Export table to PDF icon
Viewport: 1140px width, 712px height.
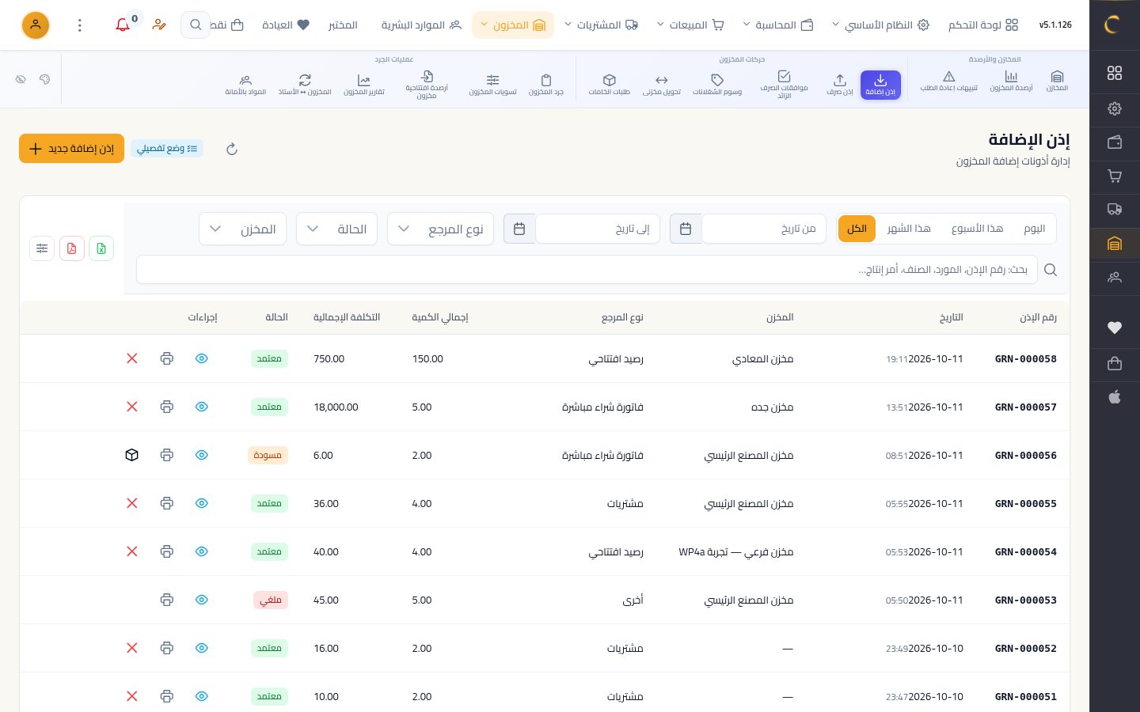click(72, 248)
